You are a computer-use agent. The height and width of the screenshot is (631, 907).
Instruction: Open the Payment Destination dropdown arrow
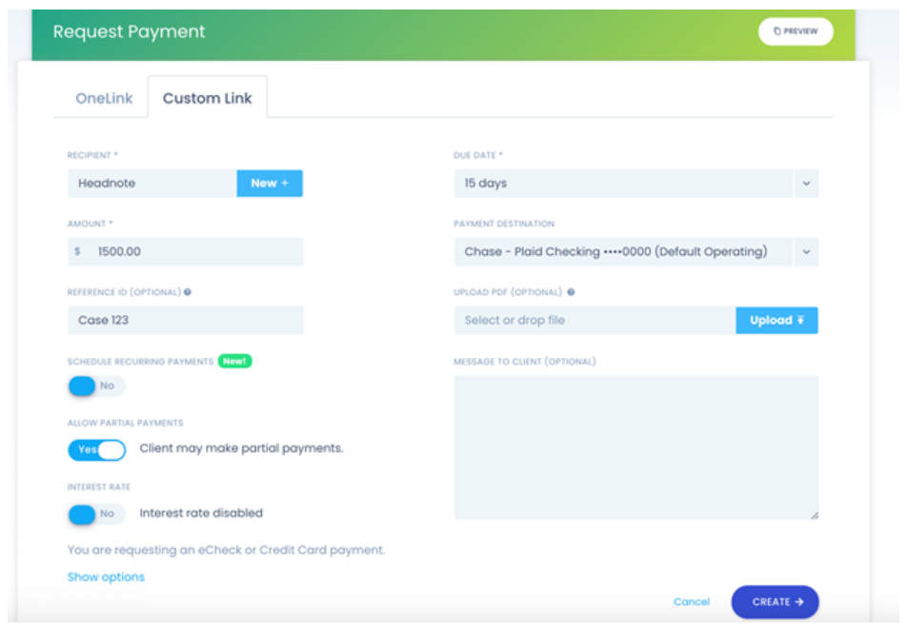[x=806, y=252]
